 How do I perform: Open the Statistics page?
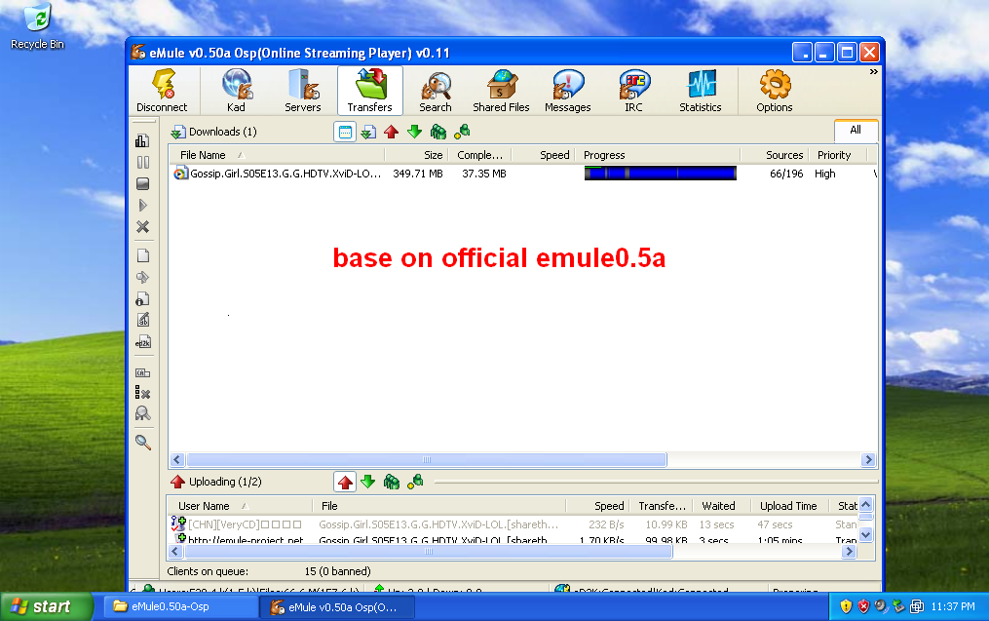701,91
